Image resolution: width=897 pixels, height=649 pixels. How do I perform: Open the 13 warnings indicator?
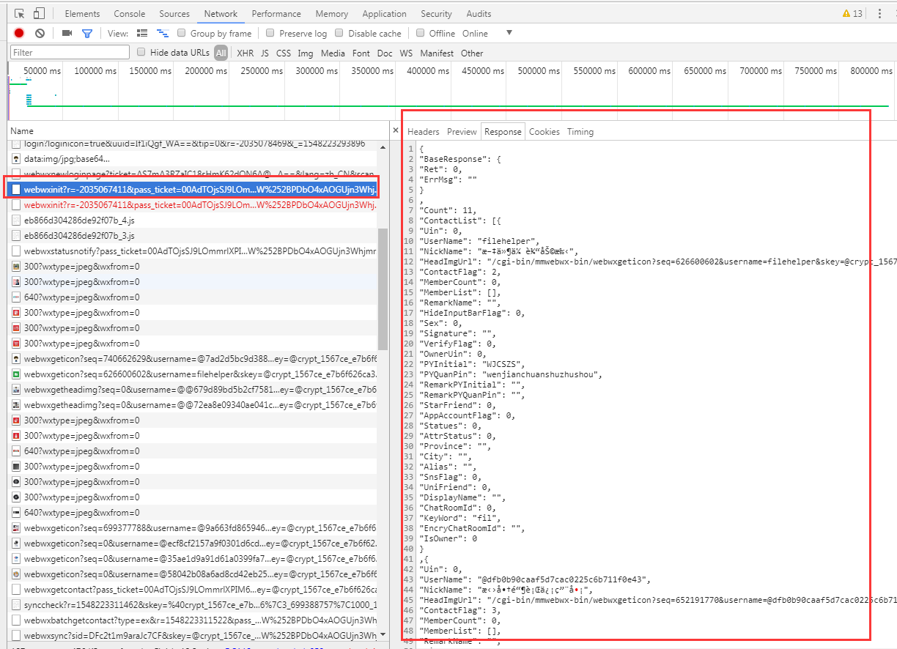[852, 14]
